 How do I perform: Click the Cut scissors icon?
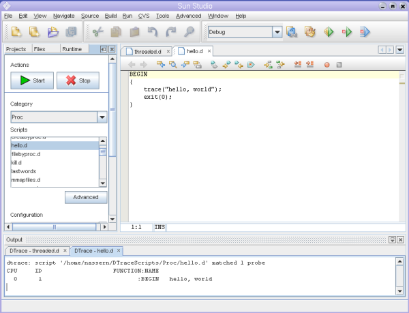click(98, 32)
